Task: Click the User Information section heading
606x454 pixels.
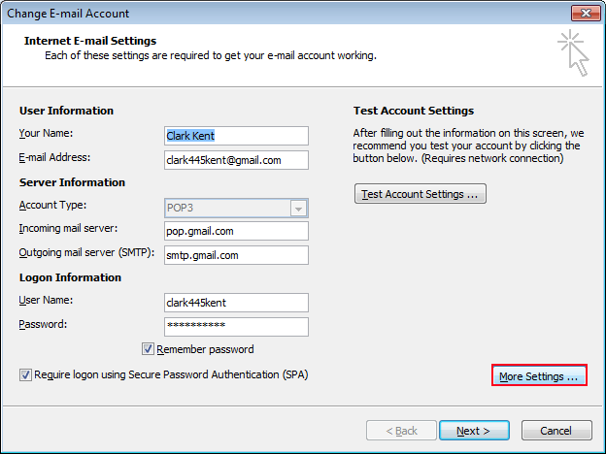Action: (x=66, y=111)
